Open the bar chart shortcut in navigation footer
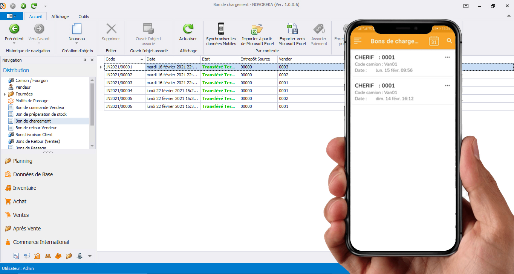Viewport: 514px width, 274px height. point(37,256)
